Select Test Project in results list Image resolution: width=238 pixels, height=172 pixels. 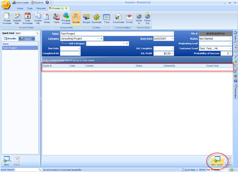click(20, 48)
